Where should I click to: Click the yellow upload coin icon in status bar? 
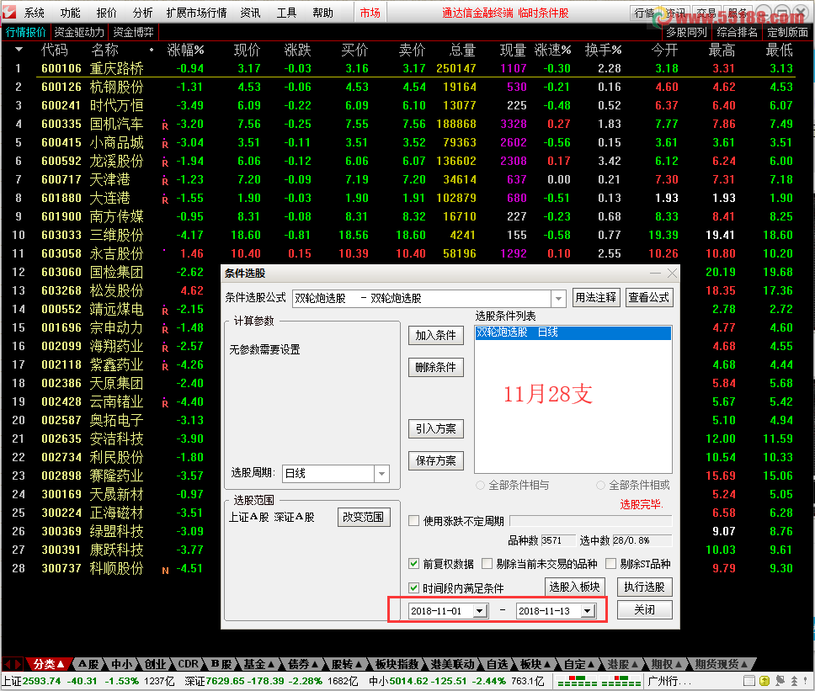(x=764, y=681)
